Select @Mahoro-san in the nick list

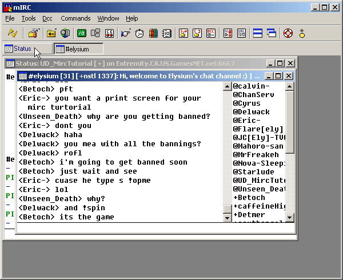click(258, 146)
